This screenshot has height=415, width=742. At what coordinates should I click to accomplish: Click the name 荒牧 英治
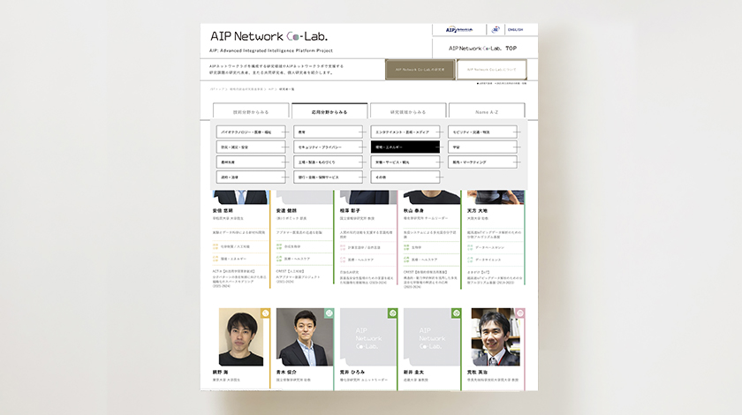click(x=477, y=372)
